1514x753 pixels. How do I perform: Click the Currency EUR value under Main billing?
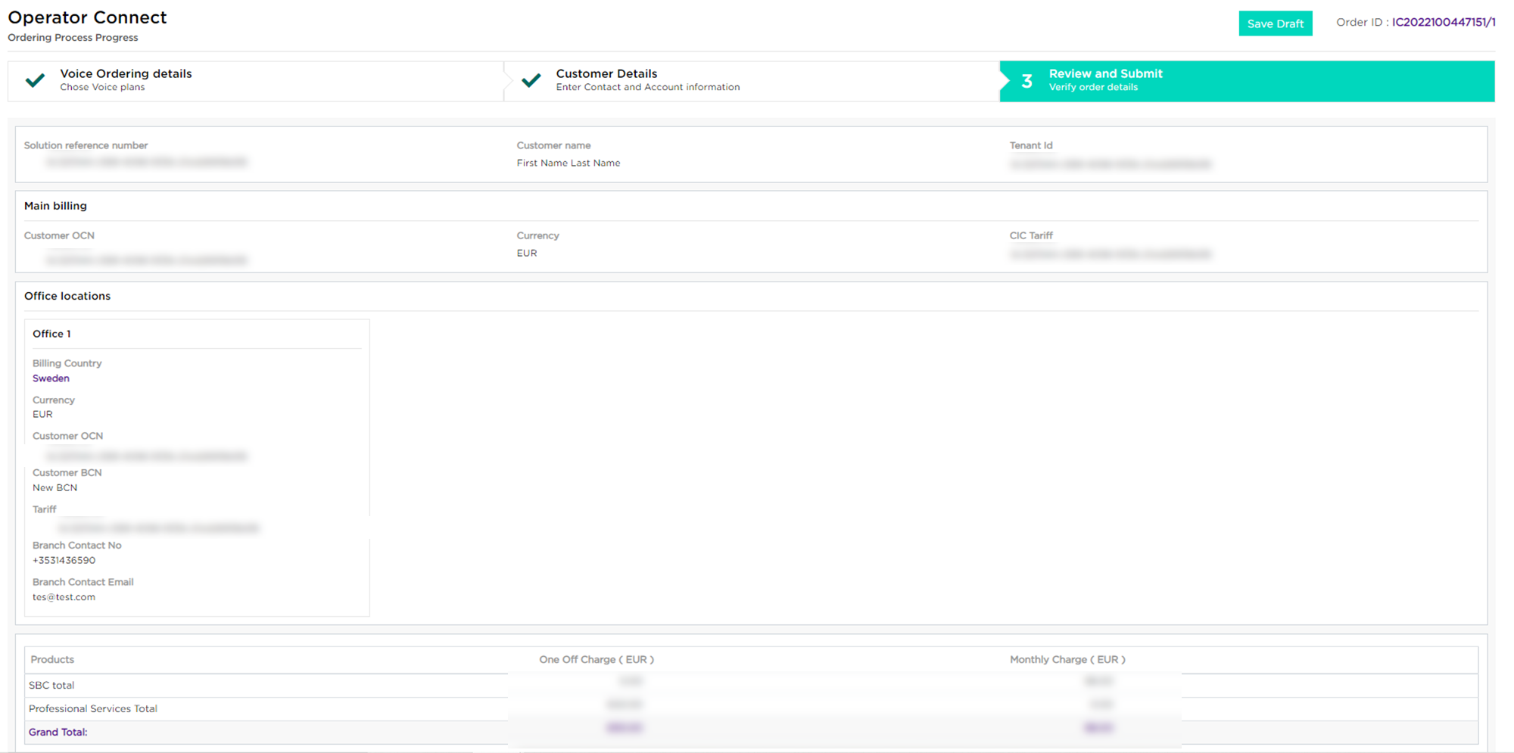click(526, 253)
